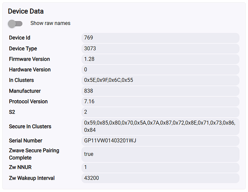Click the Protocol Version value 7.16
The image size is (248, 192).
[89, 101]
